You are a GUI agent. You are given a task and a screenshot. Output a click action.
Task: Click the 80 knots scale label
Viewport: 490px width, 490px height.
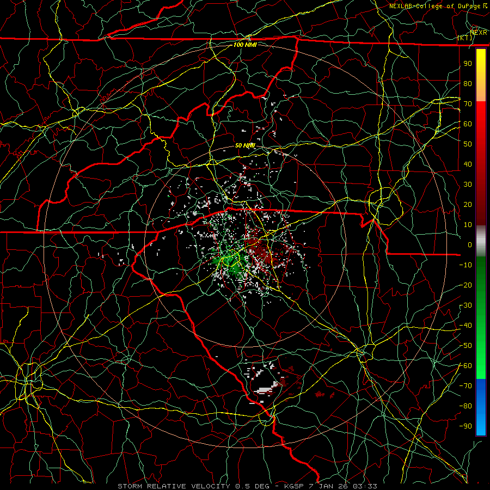pyautogui.click(x=468, y=84)
